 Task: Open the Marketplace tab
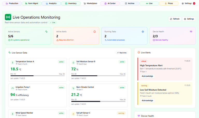pyautogui.click(x=90, y=3)
